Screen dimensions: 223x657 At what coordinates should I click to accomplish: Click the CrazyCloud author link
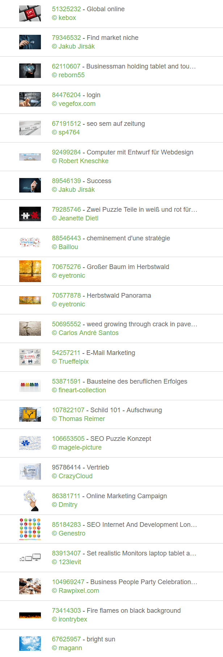click(72, 476)
